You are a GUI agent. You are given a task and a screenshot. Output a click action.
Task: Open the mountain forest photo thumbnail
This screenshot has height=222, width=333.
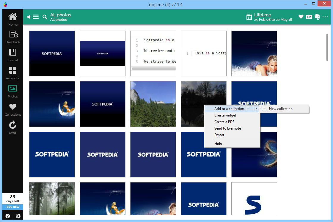pos(153,104)
